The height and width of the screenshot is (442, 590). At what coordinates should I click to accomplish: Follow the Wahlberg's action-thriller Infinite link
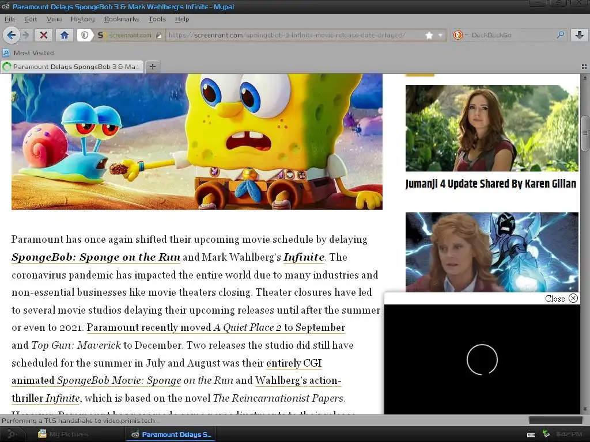pyautogui.click(x=298, y=380)
